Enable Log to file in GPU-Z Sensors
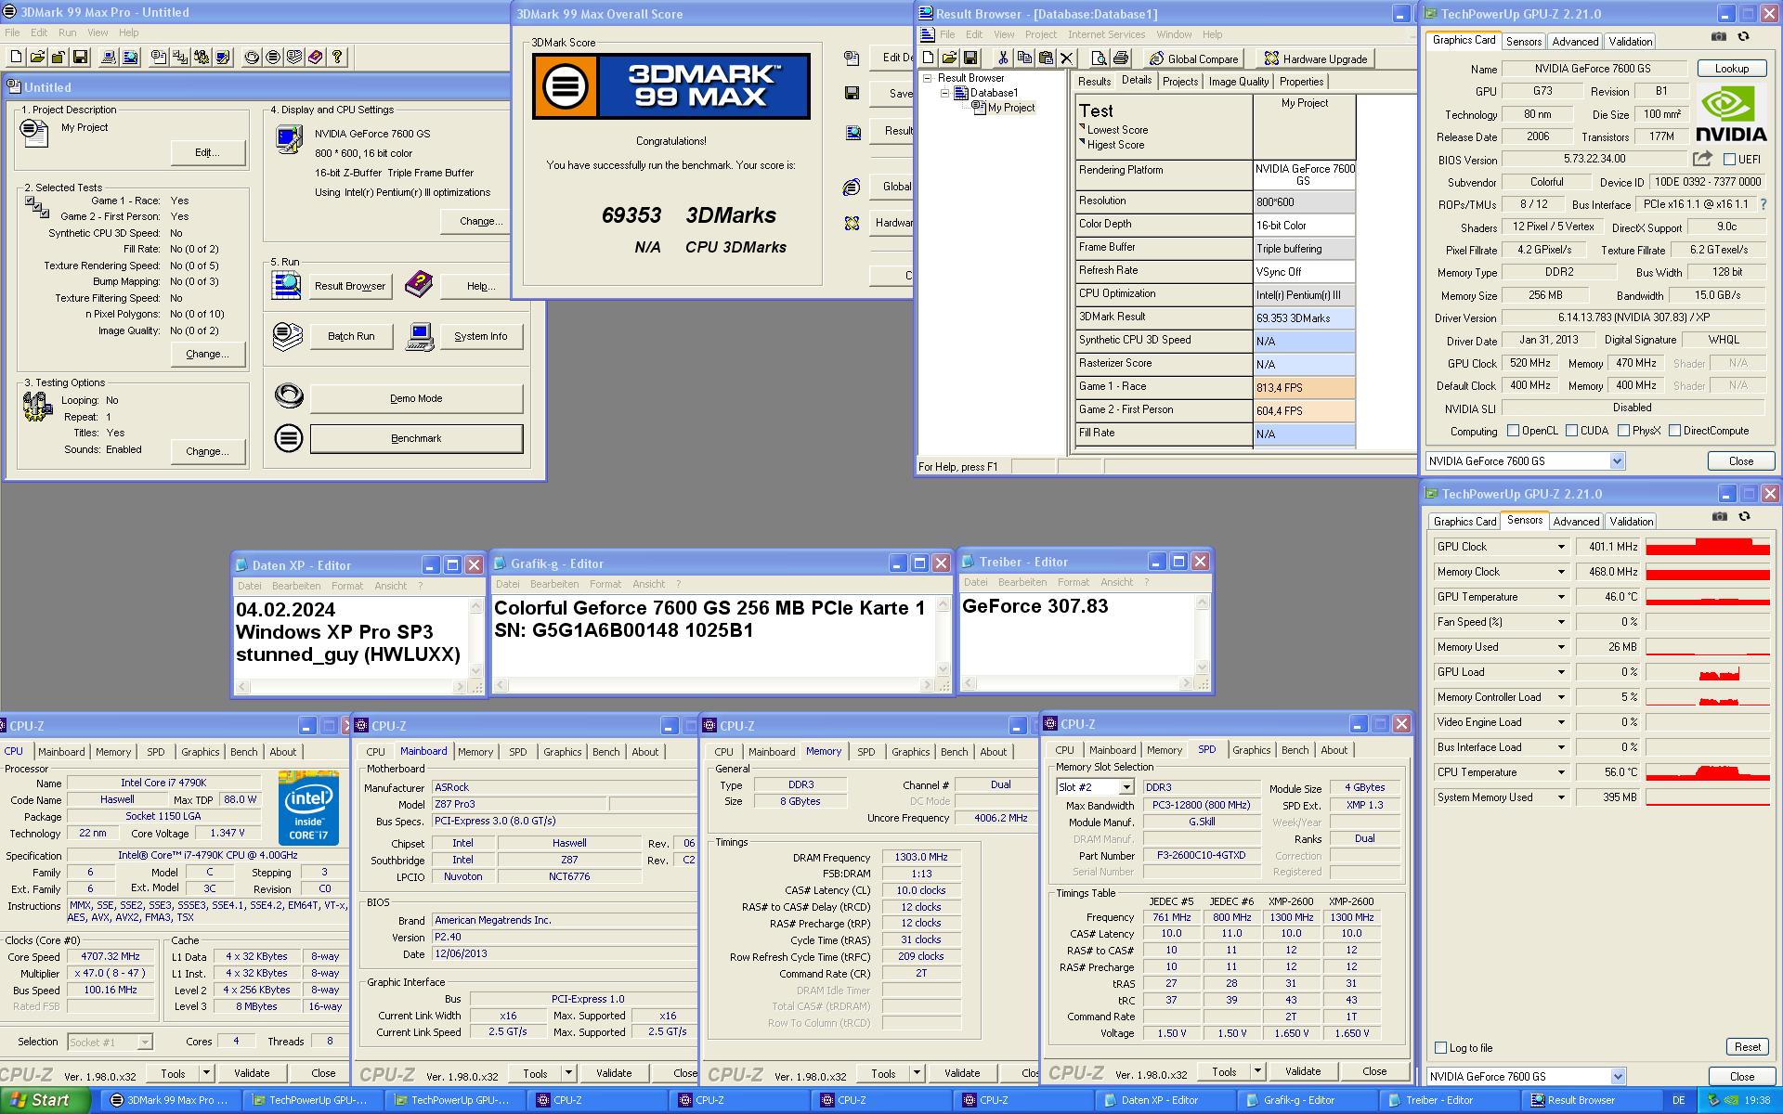1783x1114 pixels. (1441, 1048)
